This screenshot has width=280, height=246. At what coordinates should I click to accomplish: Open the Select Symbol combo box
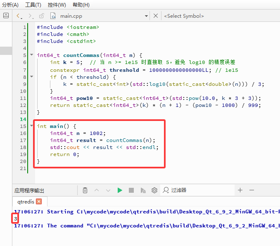coord(184,16)
